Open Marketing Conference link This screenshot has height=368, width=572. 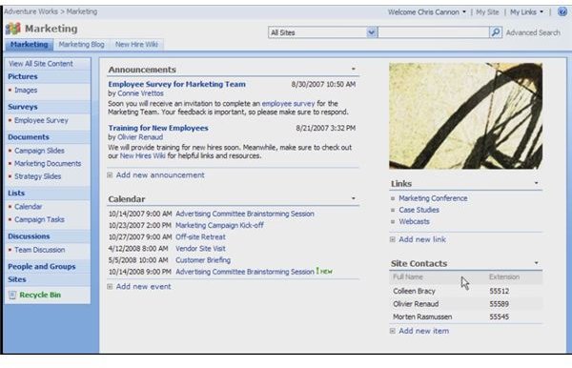coord(433,198)
